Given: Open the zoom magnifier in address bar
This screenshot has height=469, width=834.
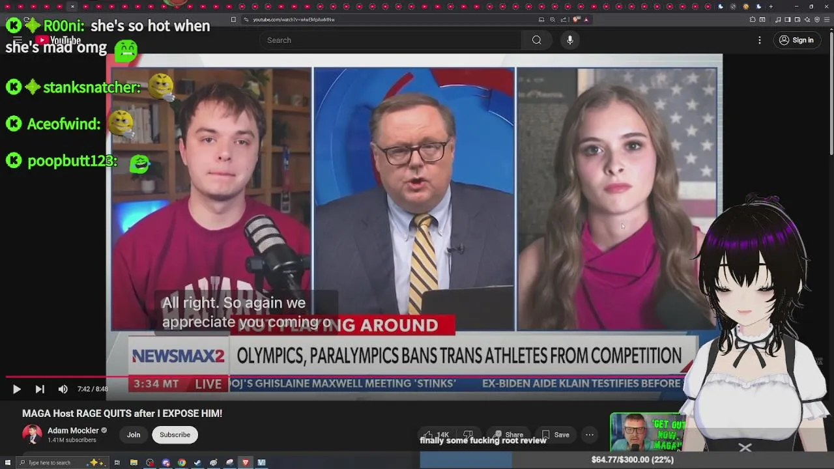Looking at the screenshot, I should tap(553, 20).
